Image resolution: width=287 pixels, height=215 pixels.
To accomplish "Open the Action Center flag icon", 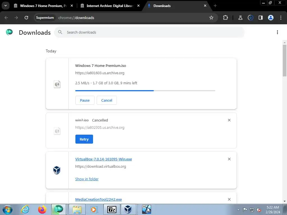I will [245, 210].
